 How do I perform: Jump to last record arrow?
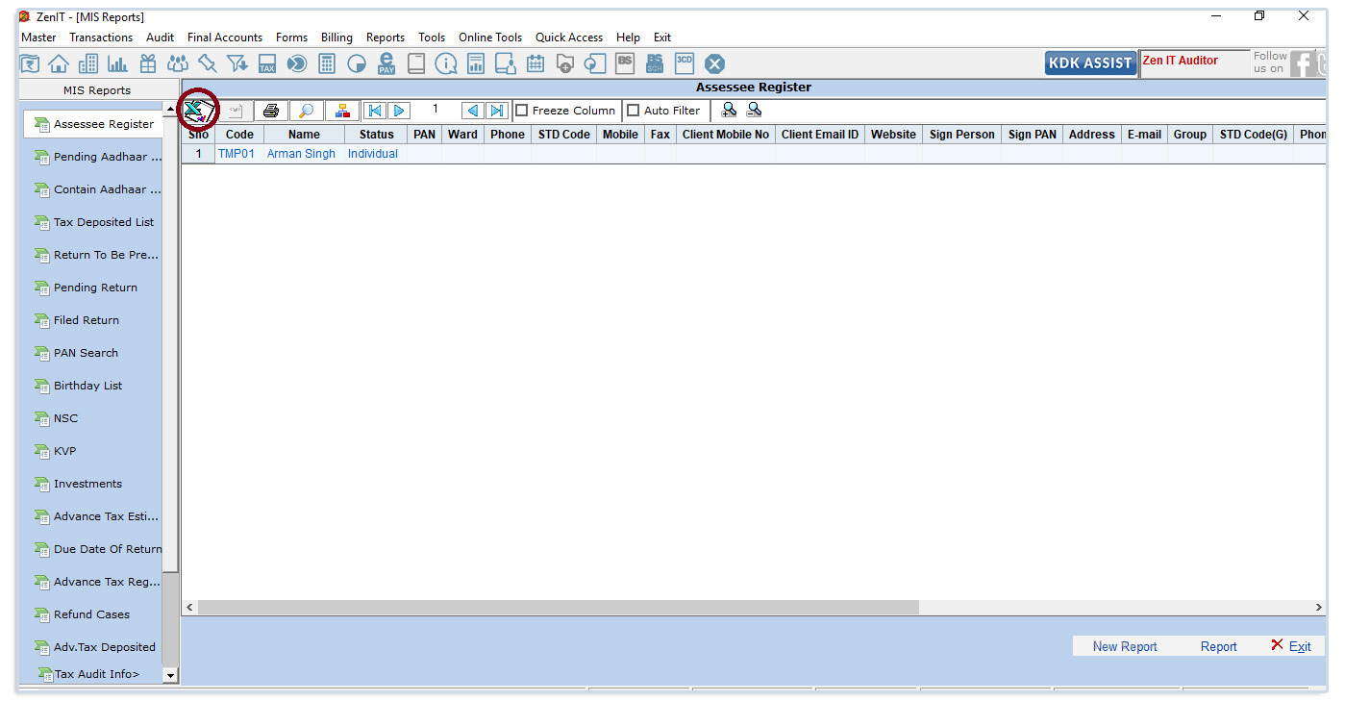[x=496, y=111]
